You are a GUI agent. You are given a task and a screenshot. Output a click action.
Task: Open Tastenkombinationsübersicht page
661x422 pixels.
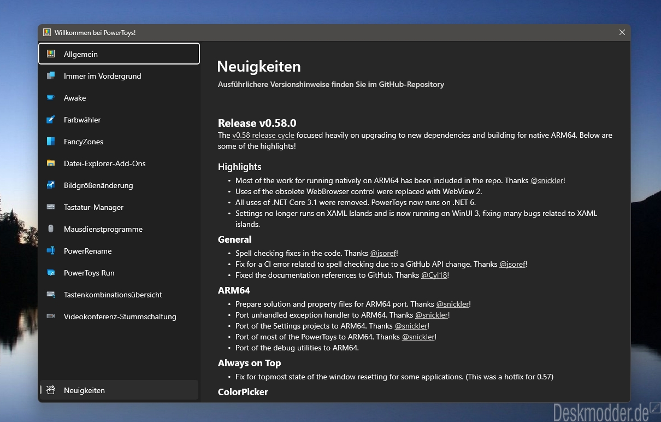click(x=119, y=295)
